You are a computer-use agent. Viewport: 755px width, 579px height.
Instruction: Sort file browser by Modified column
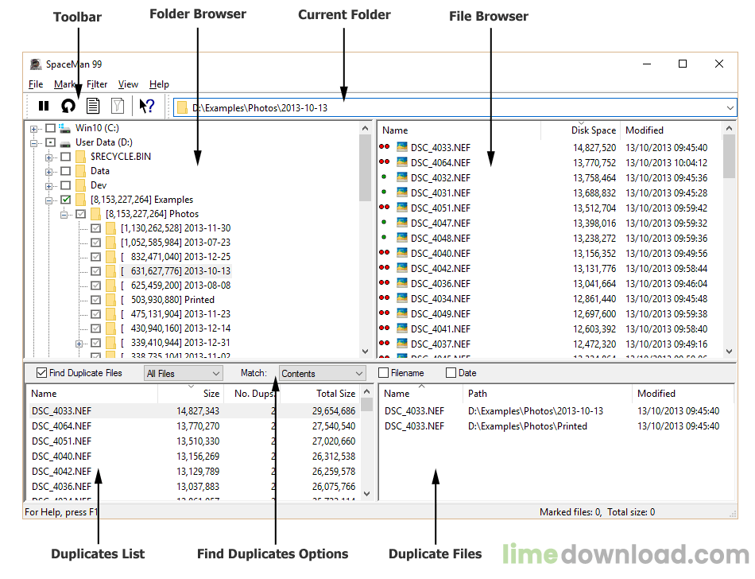(x=671, y=130)
